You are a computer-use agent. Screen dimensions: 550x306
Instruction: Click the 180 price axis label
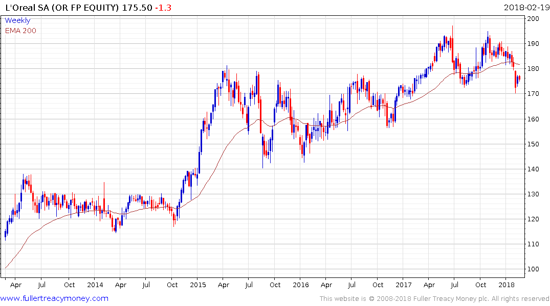coord(533,68)
